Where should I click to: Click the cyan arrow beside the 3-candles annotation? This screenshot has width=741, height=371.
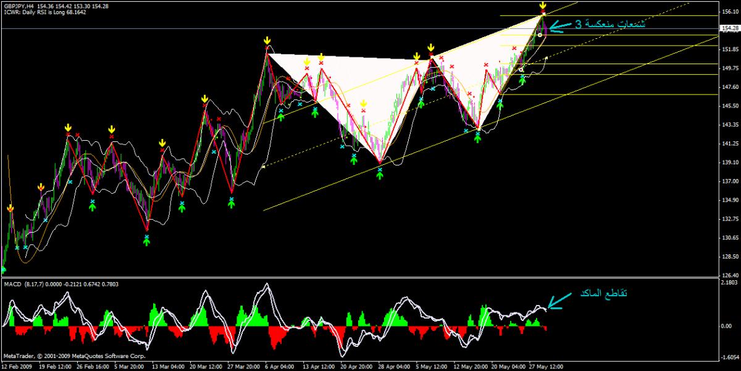point(559,26)
